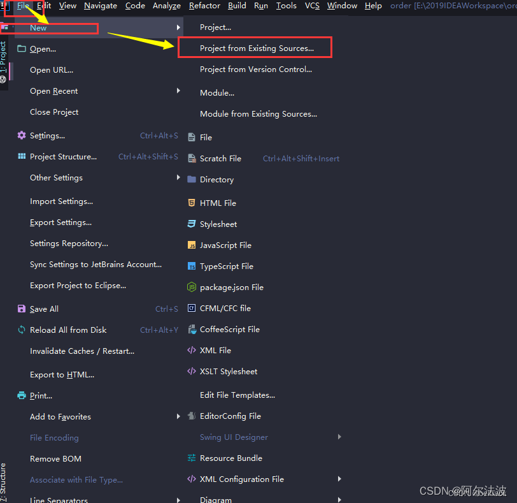Click the CoffeeScript File icon
The image size is (517, 503).
[x=192, y=329]
